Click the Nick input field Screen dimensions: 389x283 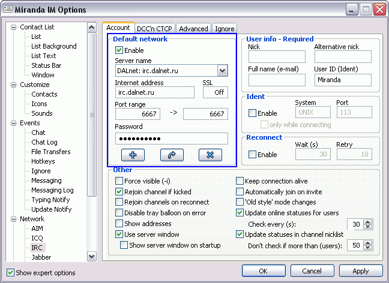pos(277,57)
